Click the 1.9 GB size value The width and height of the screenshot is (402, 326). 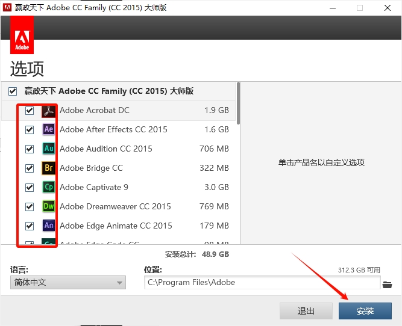pyautogui.click(x=216, y=110)
